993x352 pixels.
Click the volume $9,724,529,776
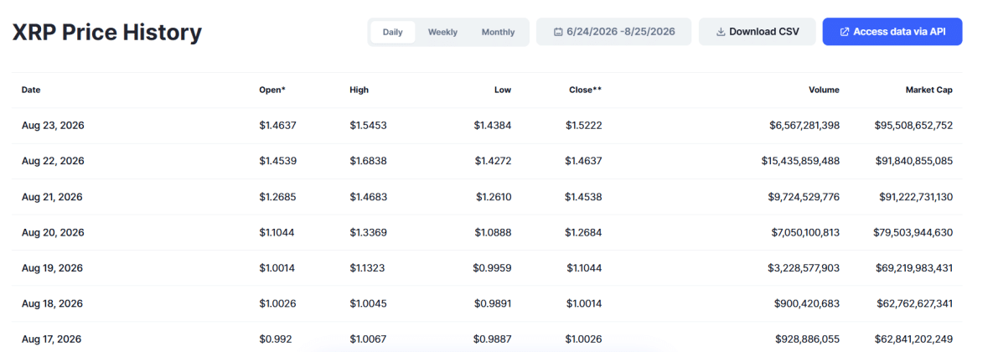tap(804, 197)
